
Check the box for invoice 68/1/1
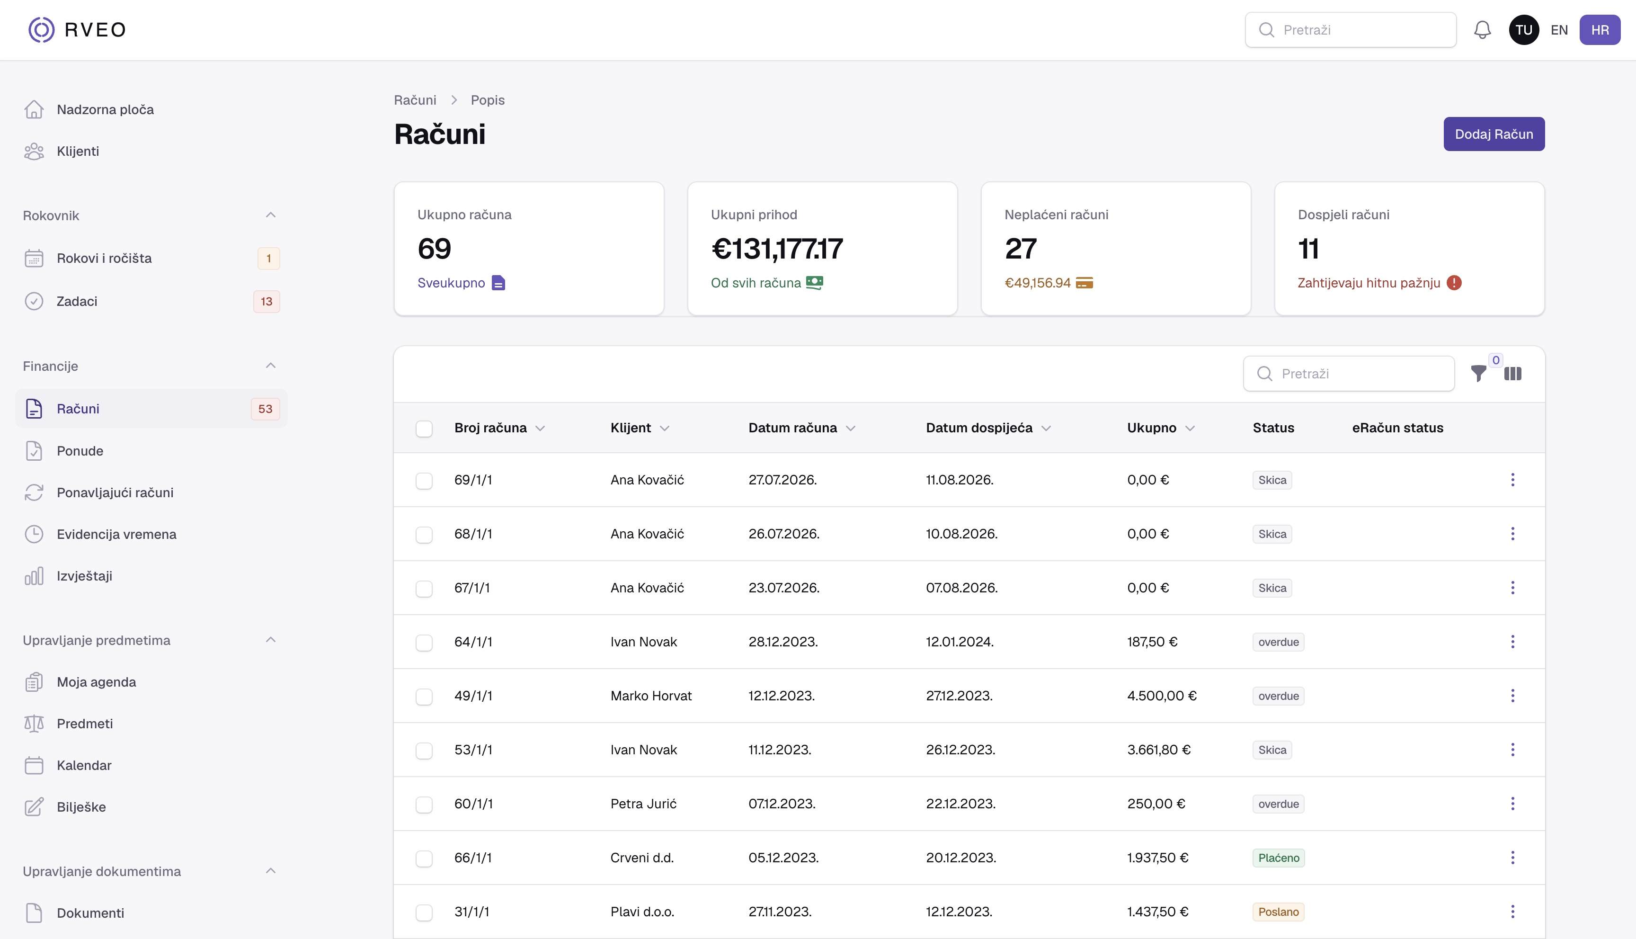(424, 535)
